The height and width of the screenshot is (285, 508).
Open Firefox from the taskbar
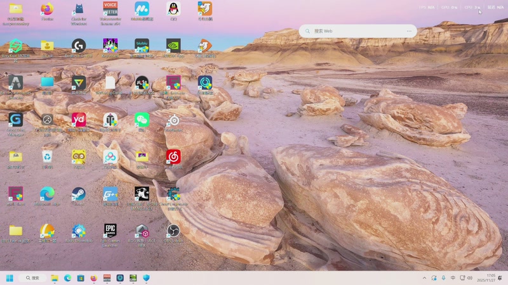pyautogui.click(x=93, y=278)
